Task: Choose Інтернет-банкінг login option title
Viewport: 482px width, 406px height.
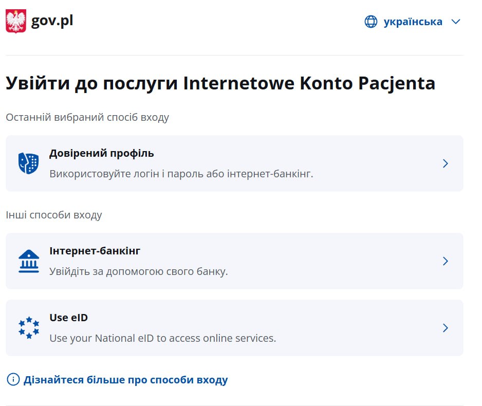Action: click(x=95, y=251)
